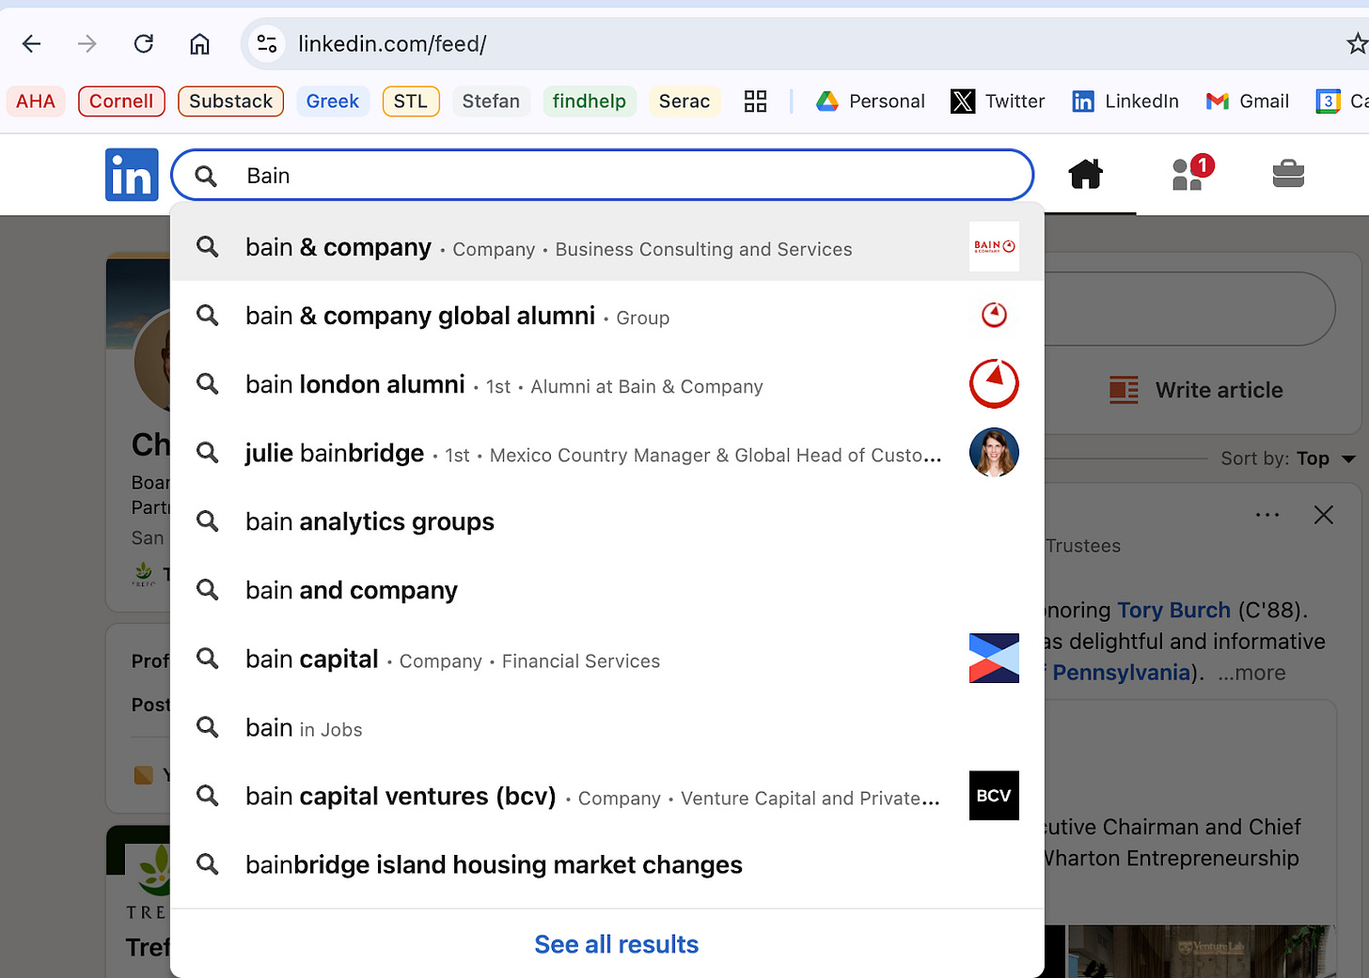1369x978 pixels.
Task: Click the bain london alumni red logo
Action: (x=994, y=383)
